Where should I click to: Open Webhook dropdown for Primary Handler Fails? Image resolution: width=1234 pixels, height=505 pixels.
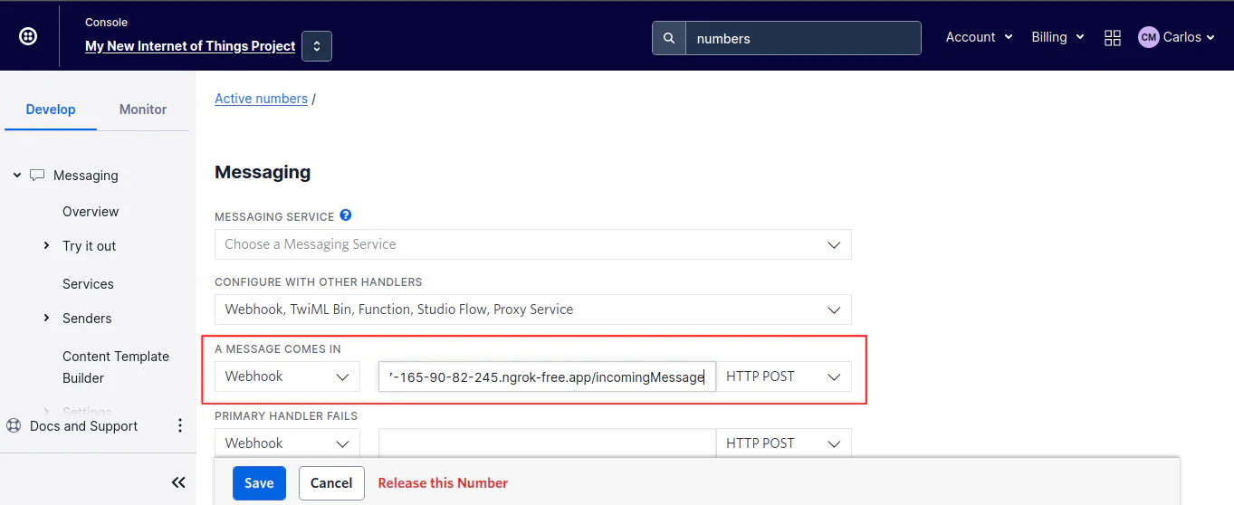click(287, 443)
